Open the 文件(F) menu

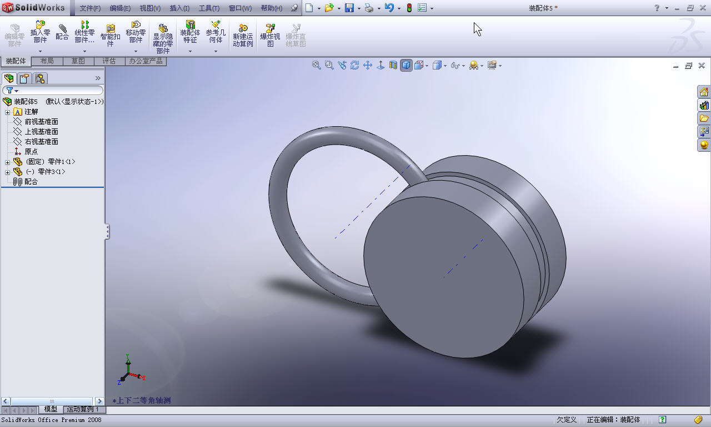pyautogui.click(x=90, y=8)
